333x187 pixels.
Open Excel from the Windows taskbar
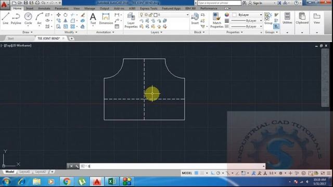click(112, 181)
